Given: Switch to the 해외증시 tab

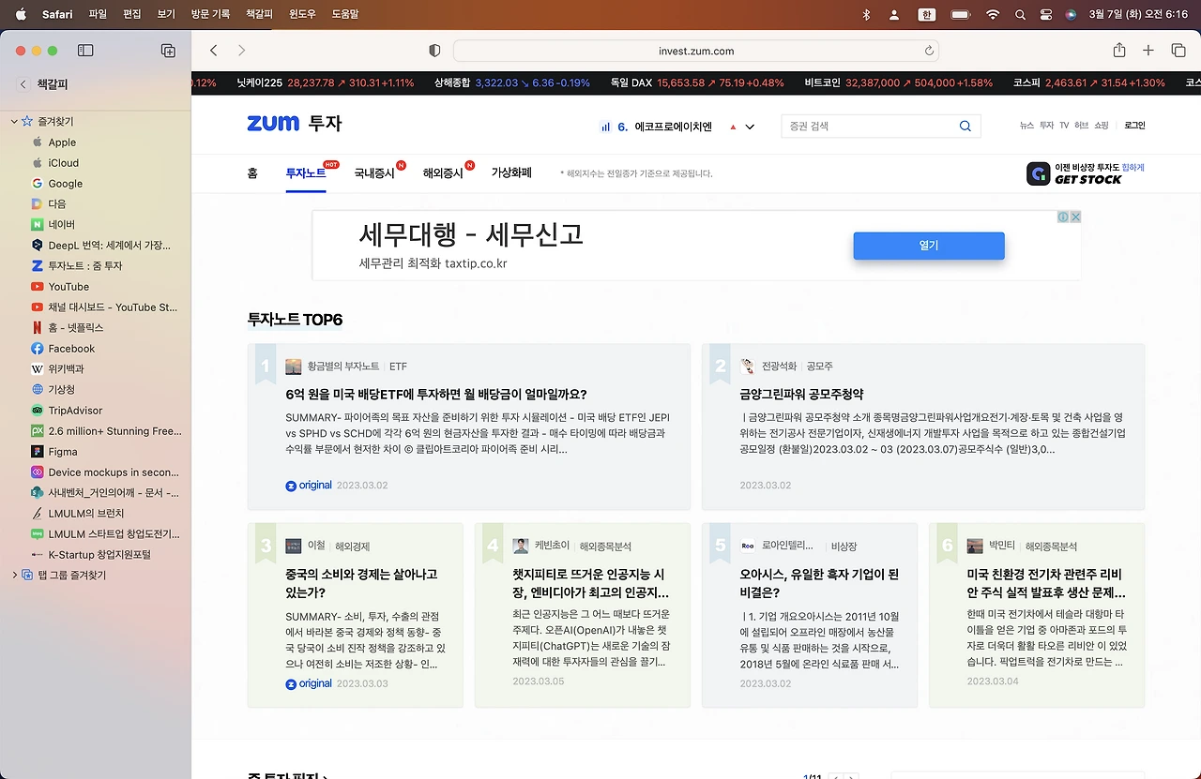Looking at the screenshot, I should (x=443, y=173).
